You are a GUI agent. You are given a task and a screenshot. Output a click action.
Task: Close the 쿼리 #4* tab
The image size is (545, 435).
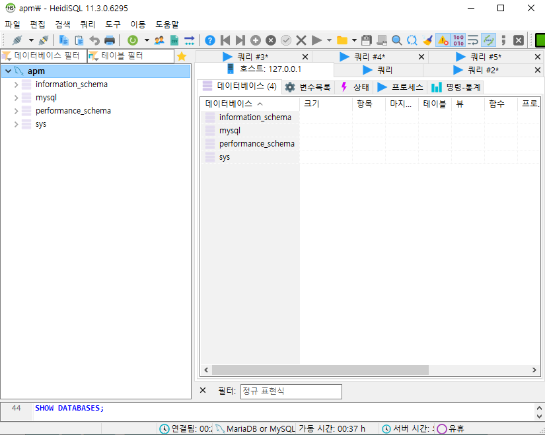click(x=421, y=57)
